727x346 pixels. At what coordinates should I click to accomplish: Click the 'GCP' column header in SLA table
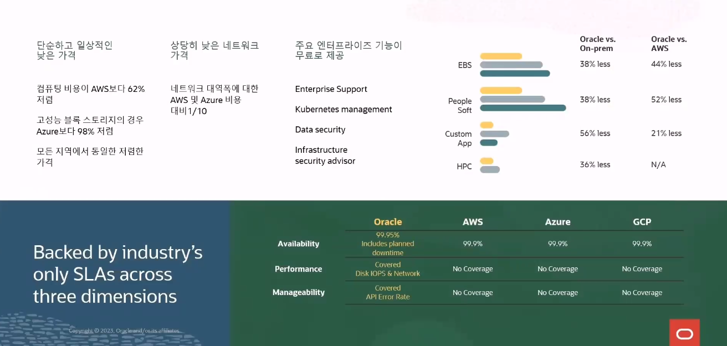click(642, 222)
